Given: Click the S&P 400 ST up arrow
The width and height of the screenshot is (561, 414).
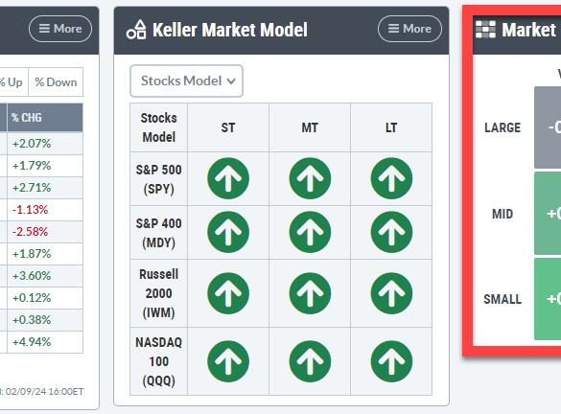Looking at the screenshot, I should [x=228, y=232].
